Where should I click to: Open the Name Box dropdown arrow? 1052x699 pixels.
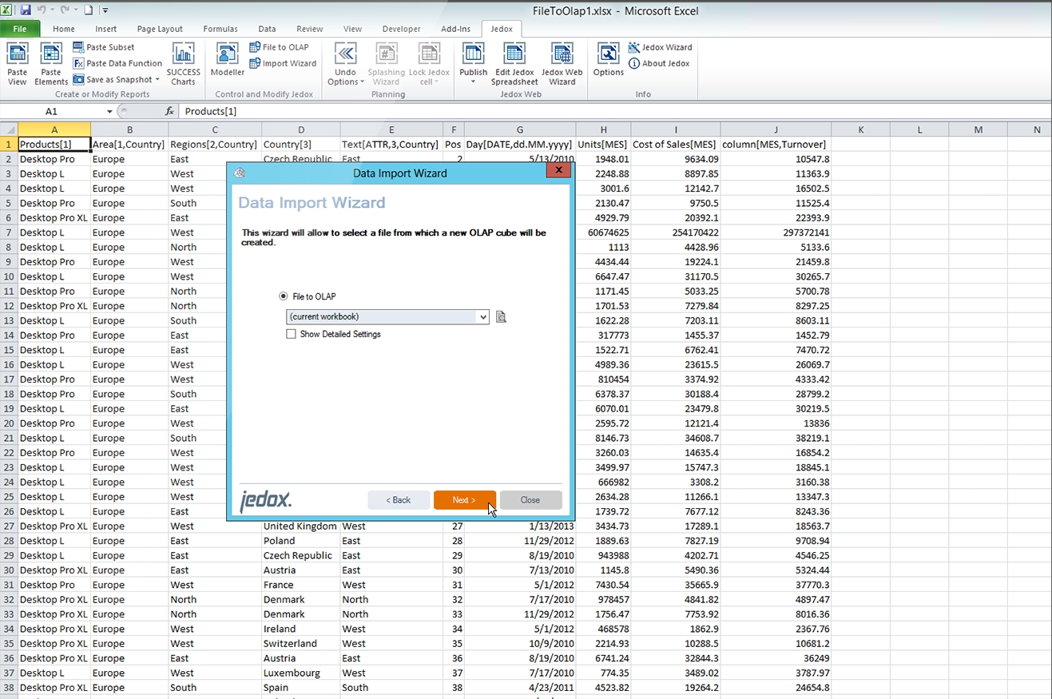click(109, 111)
